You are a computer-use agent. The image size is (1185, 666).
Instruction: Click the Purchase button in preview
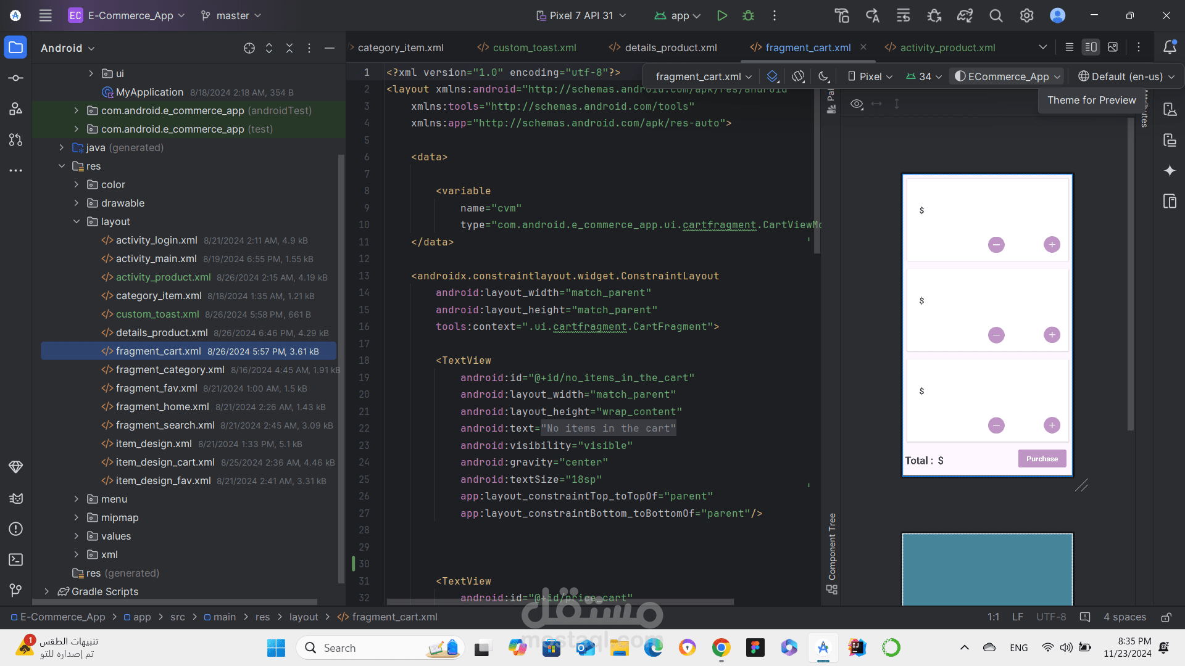(x=1042, y=459)
